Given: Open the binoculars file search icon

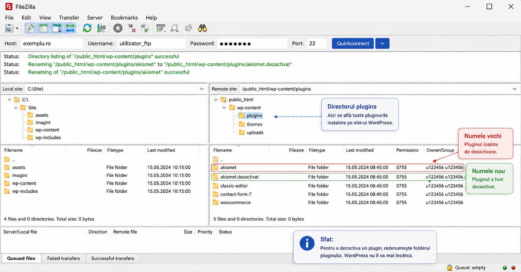Looking at the screenshot, I should click(202, 28).
